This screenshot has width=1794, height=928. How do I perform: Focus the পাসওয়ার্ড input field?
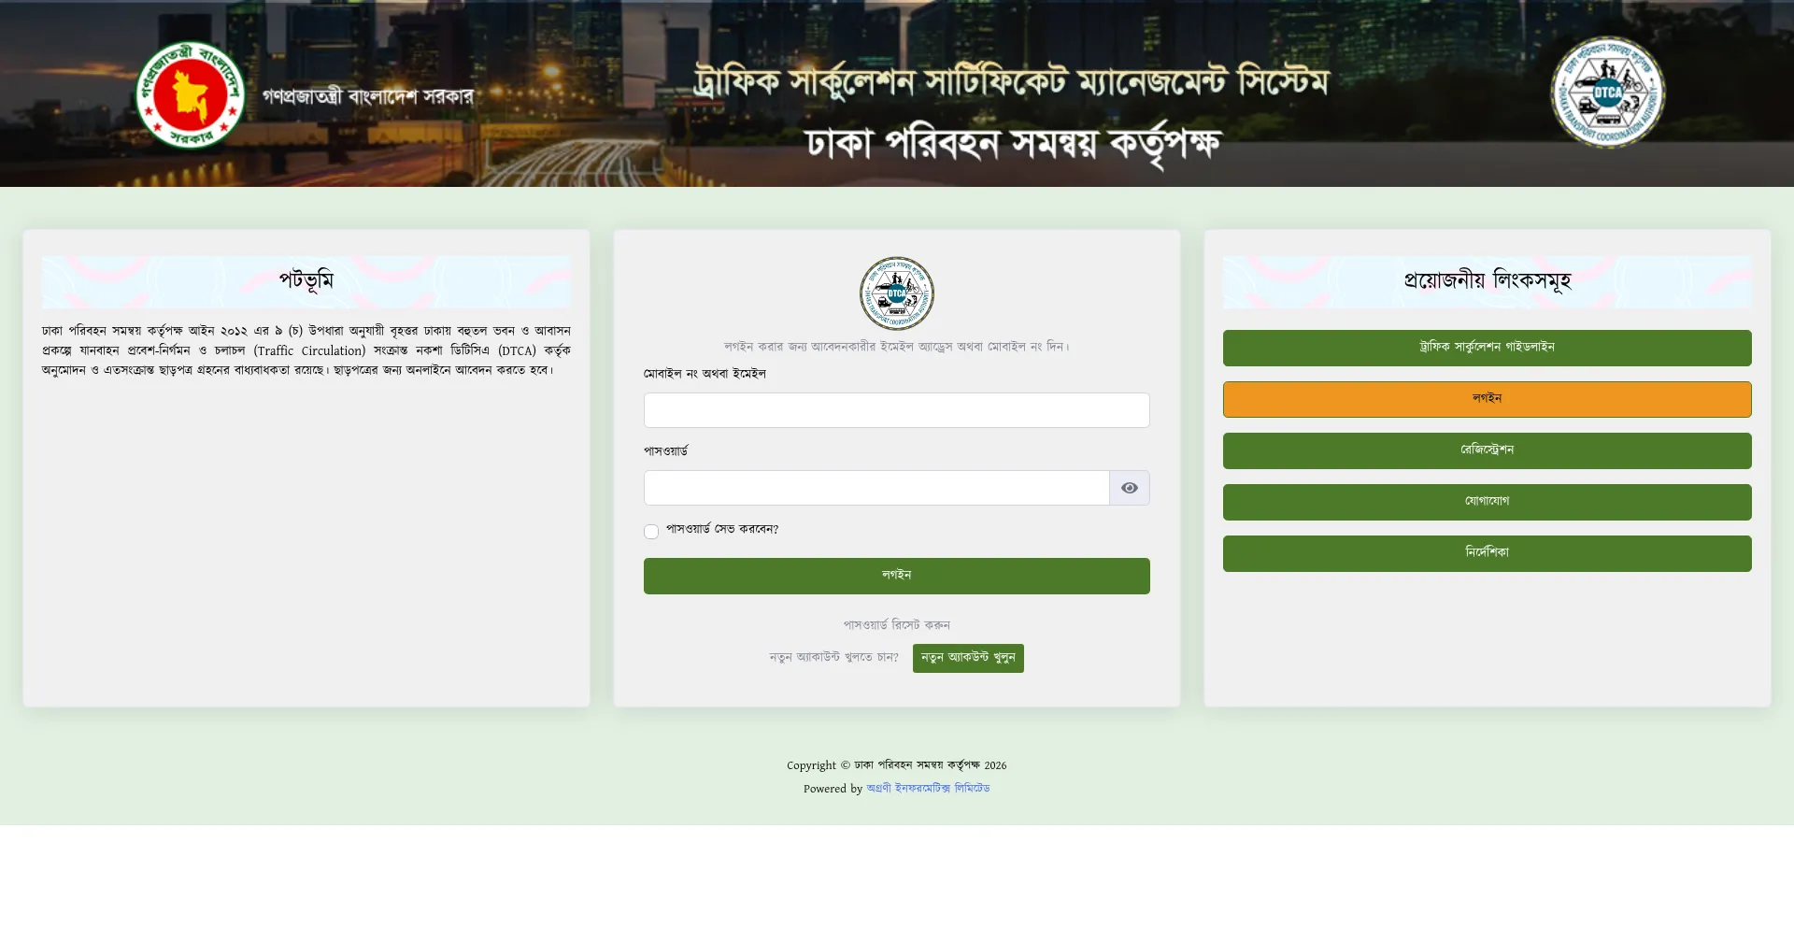876,488
